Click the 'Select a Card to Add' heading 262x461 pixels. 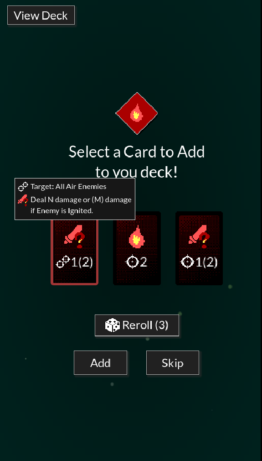pos(137,152)
